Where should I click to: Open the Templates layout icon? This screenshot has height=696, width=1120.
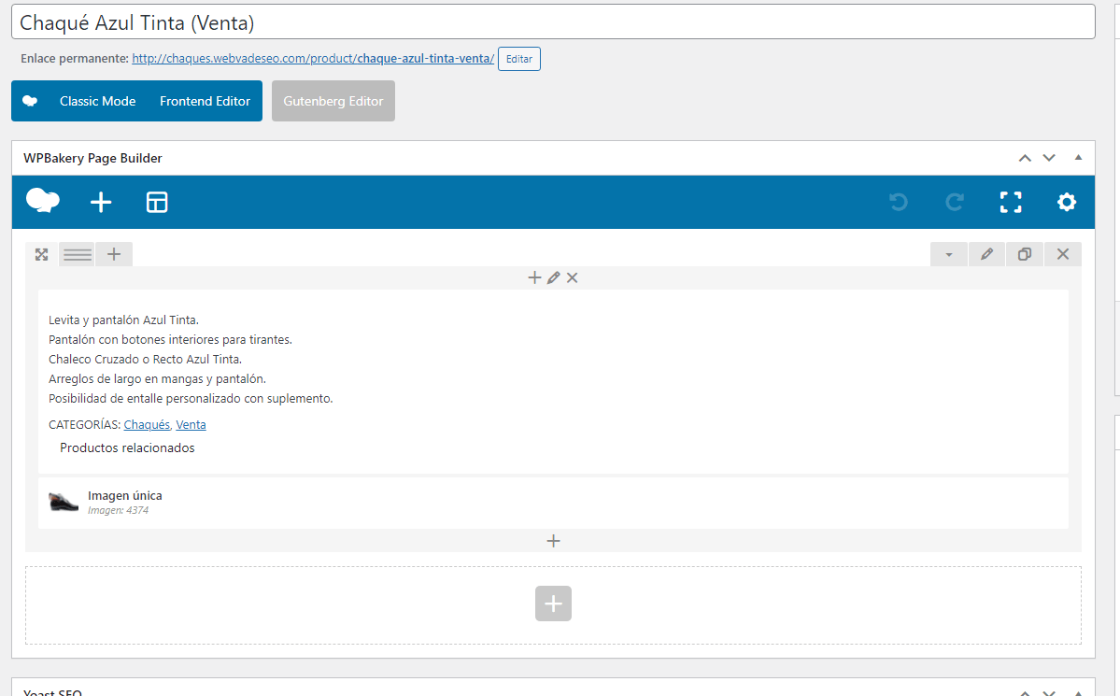[157, 202]
